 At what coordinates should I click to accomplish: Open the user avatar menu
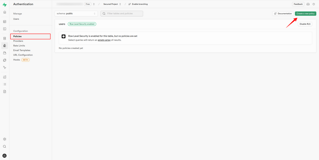(4, 156)
